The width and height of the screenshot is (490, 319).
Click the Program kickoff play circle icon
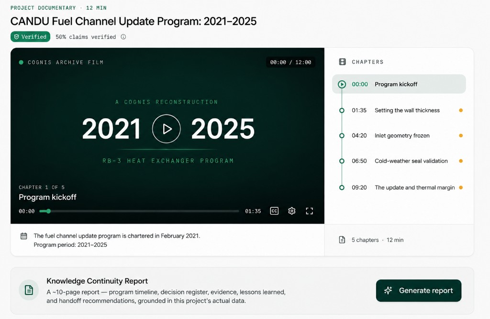(x=342, y=84)
